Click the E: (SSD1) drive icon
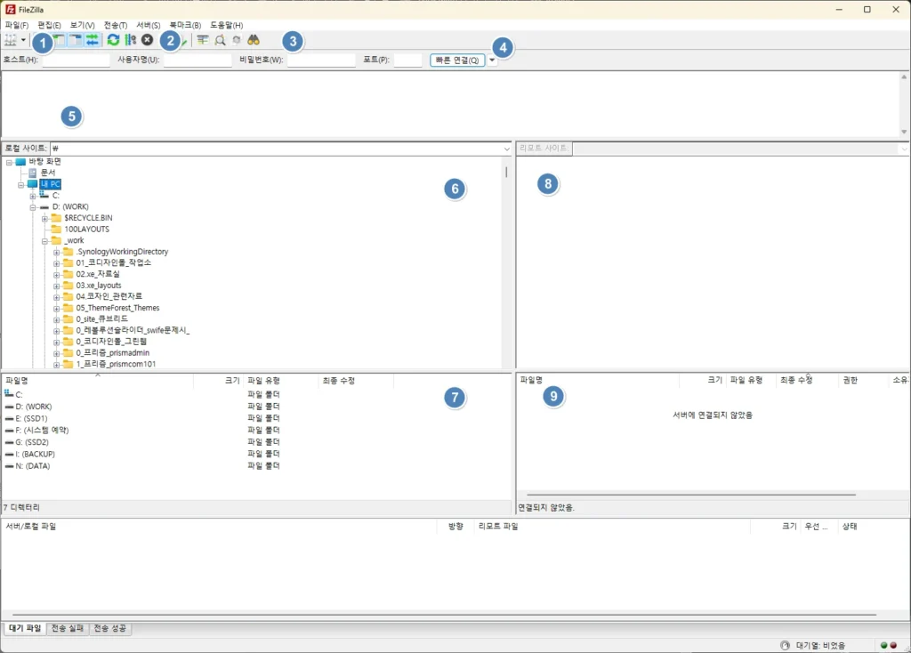This screenshot has width=911, height=653. point(9,418)
